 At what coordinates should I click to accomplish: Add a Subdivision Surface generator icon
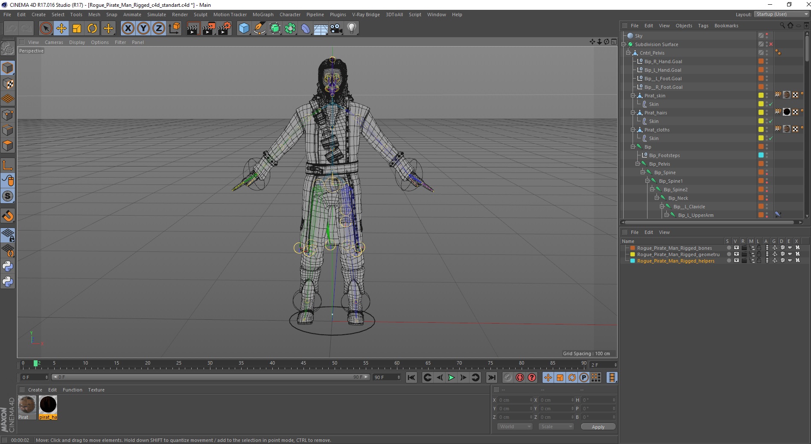click(x=275, y=29)
